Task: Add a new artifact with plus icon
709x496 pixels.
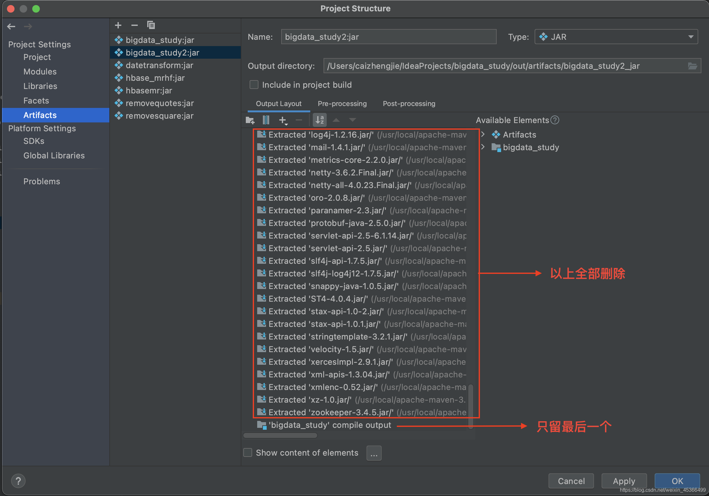Action: click(118, 25)
